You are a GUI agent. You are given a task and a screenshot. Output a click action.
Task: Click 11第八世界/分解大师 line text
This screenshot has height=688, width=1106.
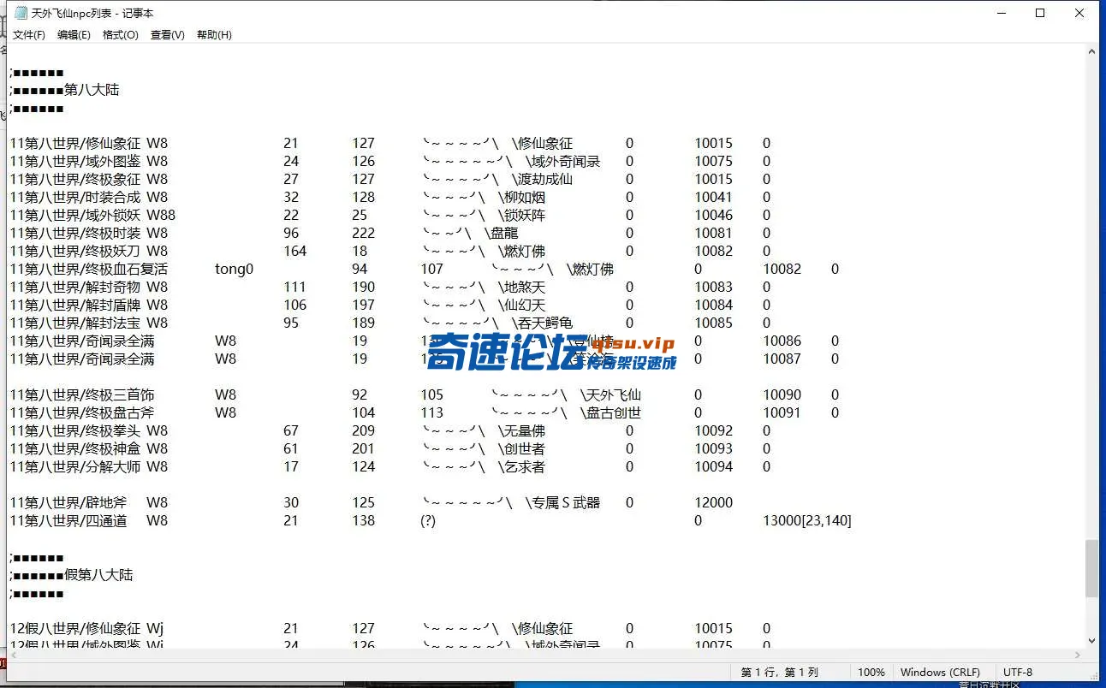pos(75,467)
